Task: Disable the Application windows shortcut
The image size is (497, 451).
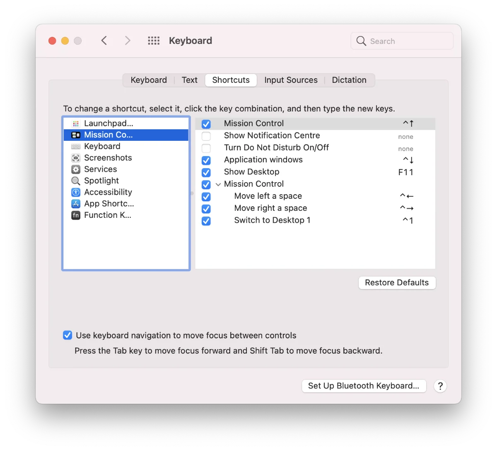Action: 206,160
